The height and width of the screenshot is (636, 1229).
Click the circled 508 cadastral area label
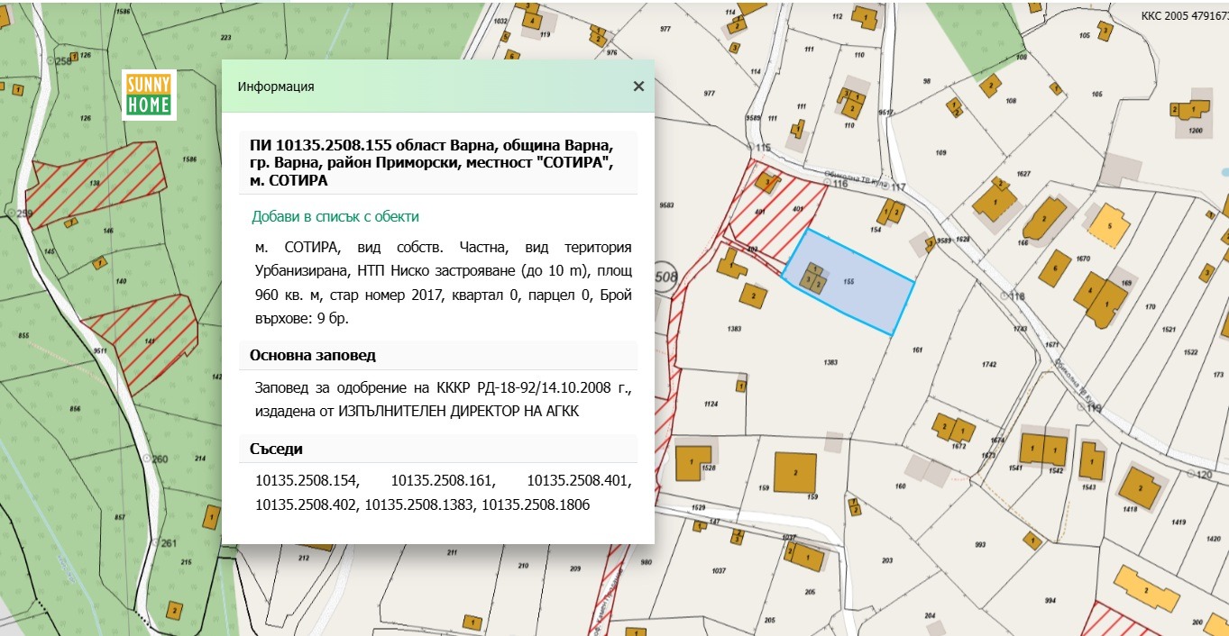pos(665,276)
